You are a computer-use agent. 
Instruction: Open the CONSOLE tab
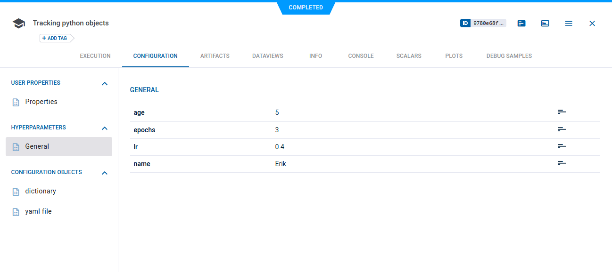tap(361, 56)
